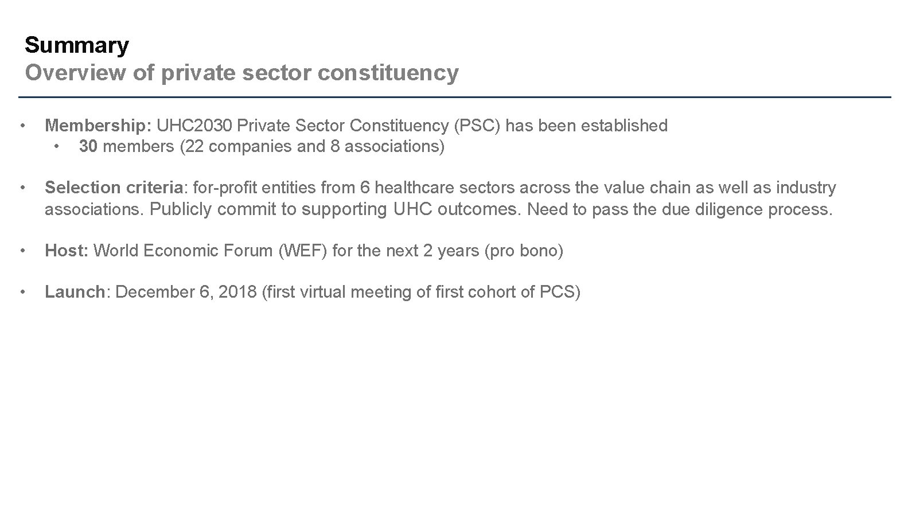Screen dimensions: 908x511
Task: Click the bullet point before "Membership"
Action: pyautogui.click(x=21, y=126)
